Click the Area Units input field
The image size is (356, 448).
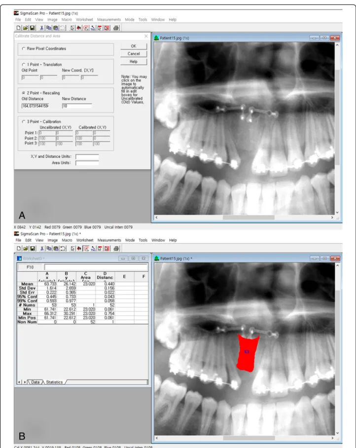[87, 163]
